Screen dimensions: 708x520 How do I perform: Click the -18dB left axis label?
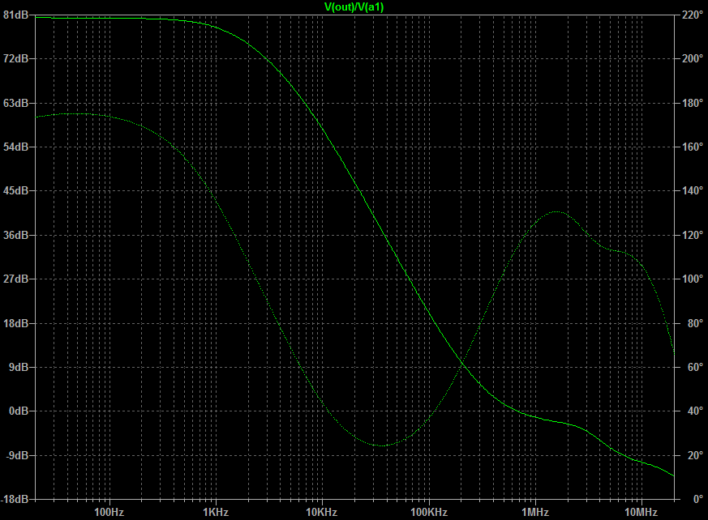point(15,499)
